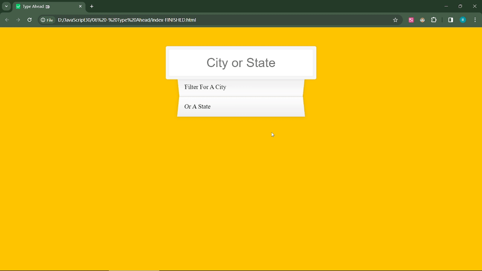
Task: Click the back navigation arrow
Action: point(7,20)
